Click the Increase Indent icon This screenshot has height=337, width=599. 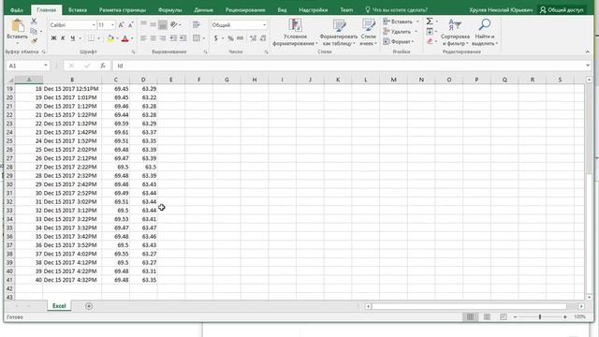pyautogui.click(x=183, y=38)
